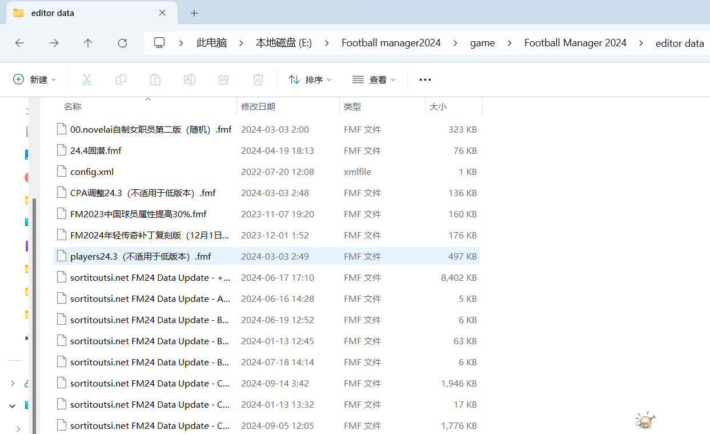Select the 24.4固潜.fmf file
Viewport: 710px width, 434px height.
95,150
